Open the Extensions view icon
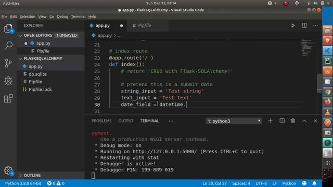 (8, 98)
